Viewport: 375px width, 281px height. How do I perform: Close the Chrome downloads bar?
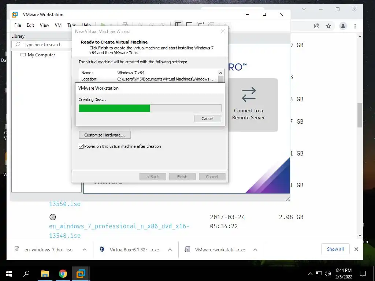(356, 249)
